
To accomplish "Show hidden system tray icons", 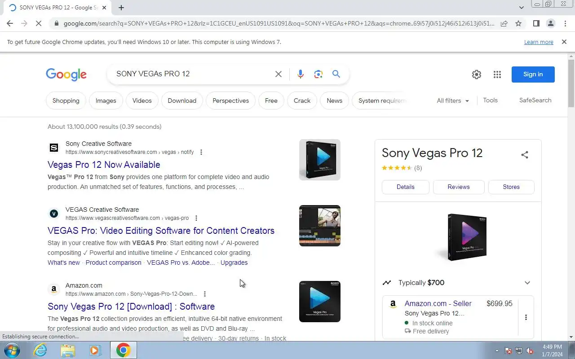I will click(497, 350).
